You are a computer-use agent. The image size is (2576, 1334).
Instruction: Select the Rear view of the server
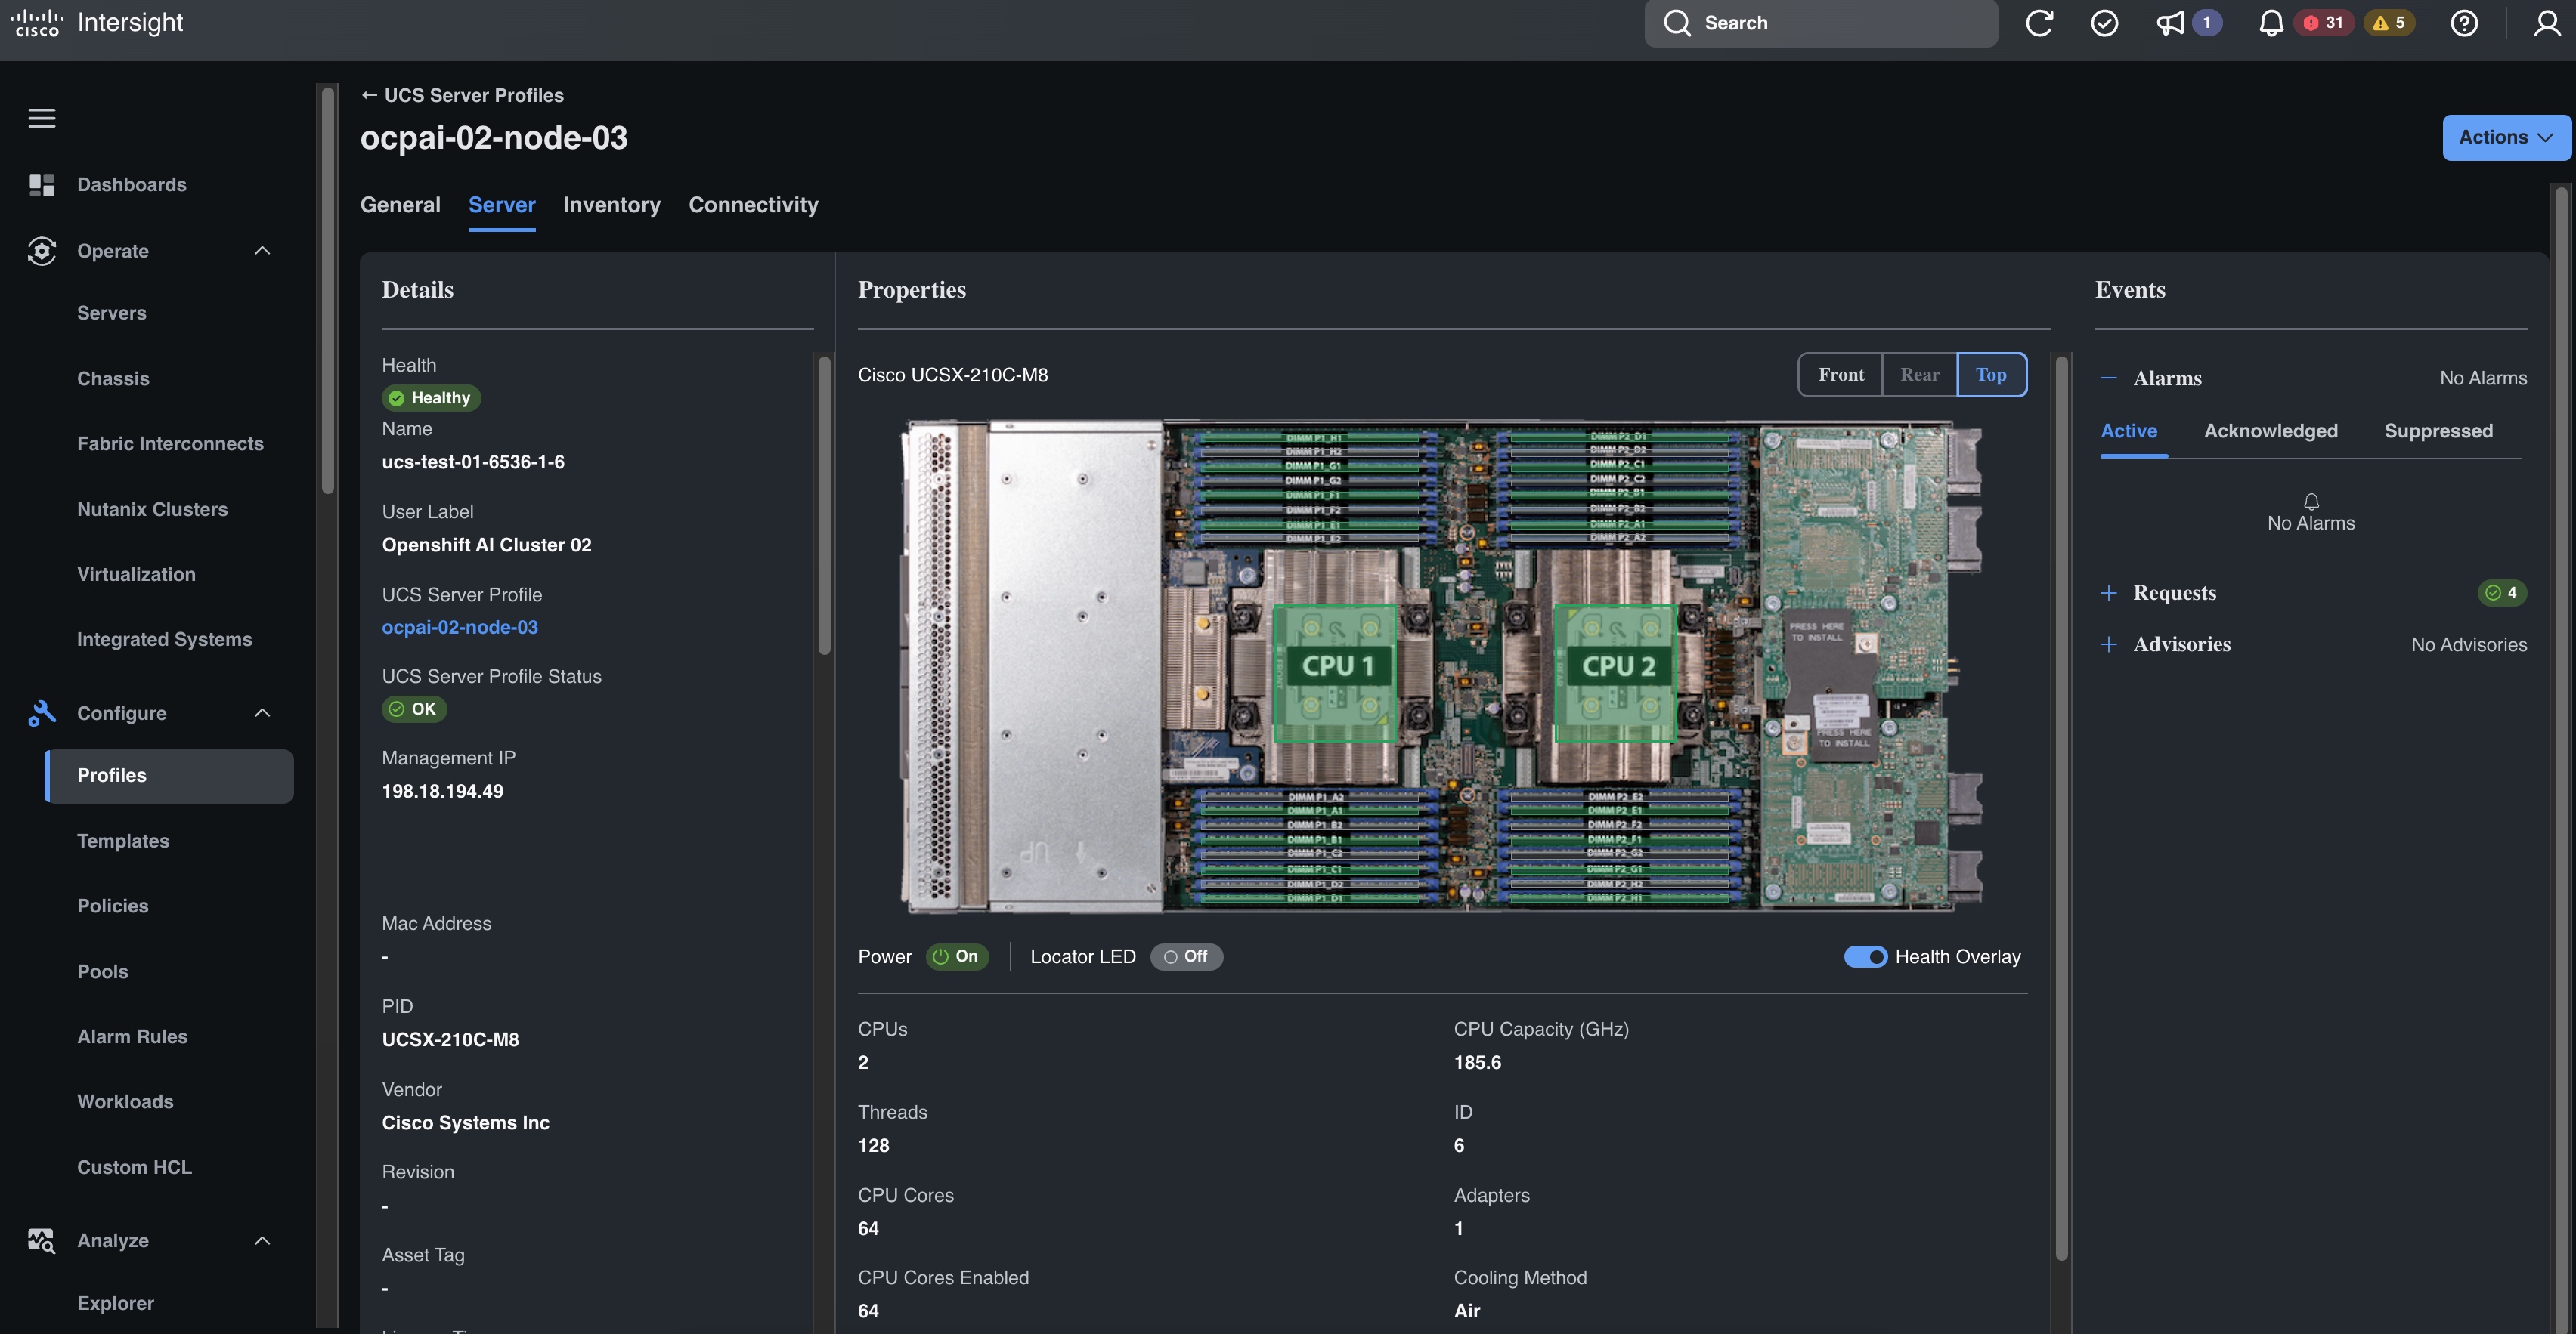coord(1920,375)
